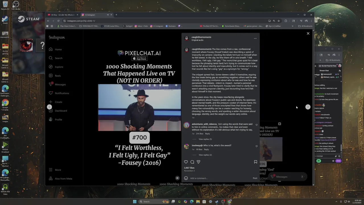This screenshot has width=364, height=205.
Task: Open VITURE Luma Ultra bookmark
Action: tap(110, 26)
